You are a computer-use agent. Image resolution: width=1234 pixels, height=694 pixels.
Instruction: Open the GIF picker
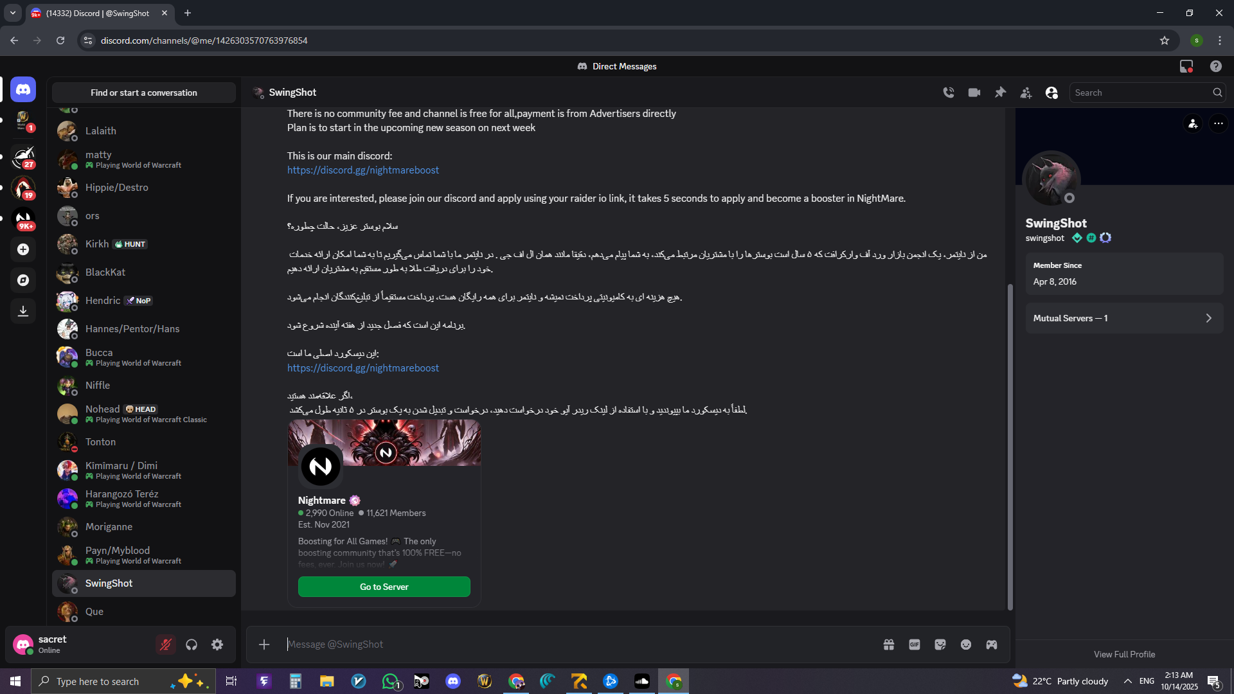point(915,645)
